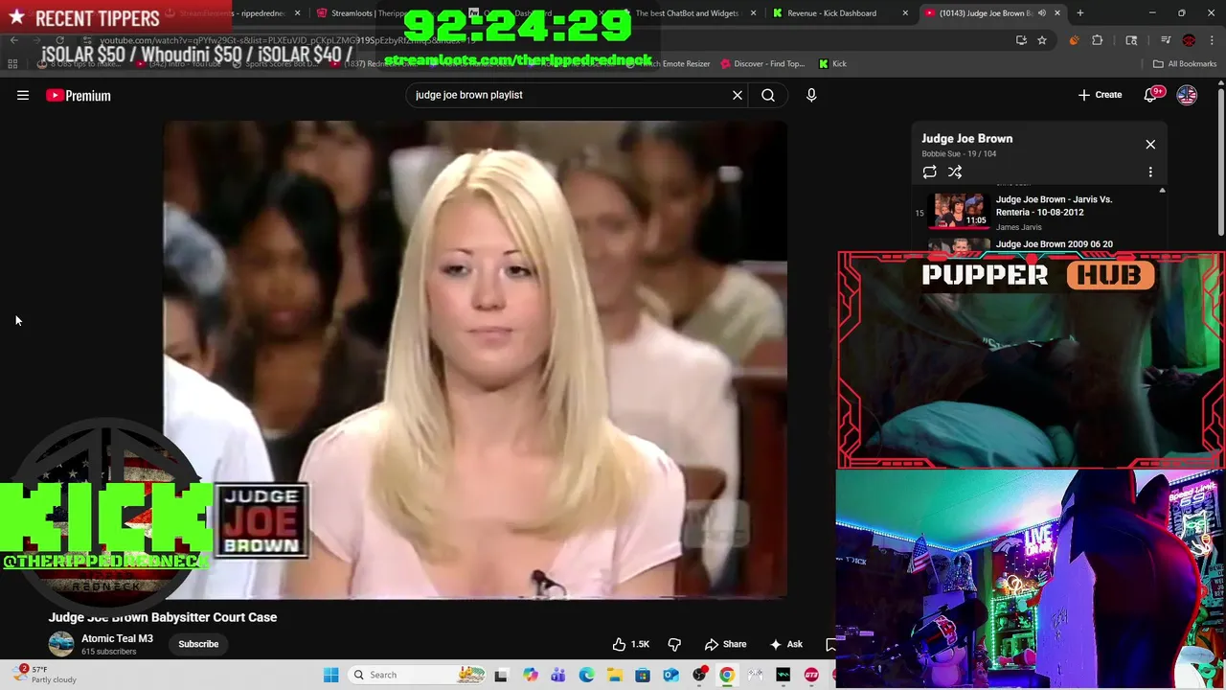This screenshot has height=690, width=1226.
Task: Click the video player to pause
Action: (474, 359)
